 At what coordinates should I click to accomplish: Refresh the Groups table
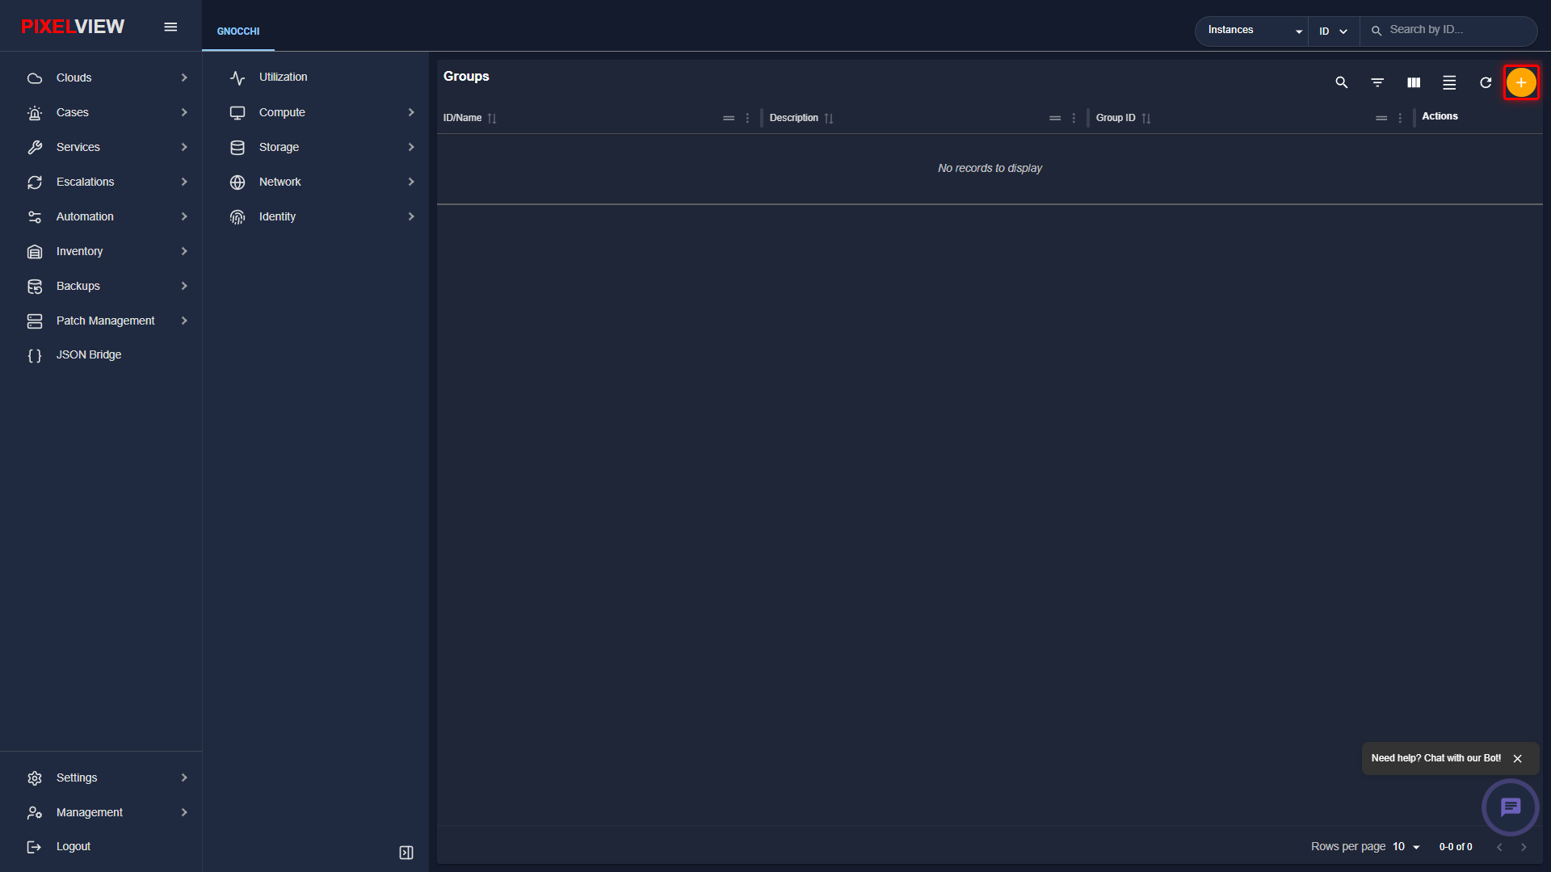[1485, 82]
